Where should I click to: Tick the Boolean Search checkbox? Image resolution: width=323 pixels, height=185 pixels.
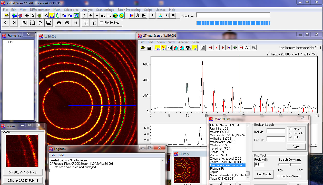[x=279, y=176]
